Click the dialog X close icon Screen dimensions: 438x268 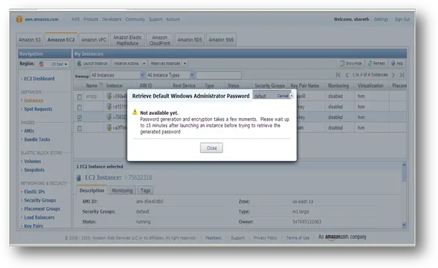tap(292, 95)
